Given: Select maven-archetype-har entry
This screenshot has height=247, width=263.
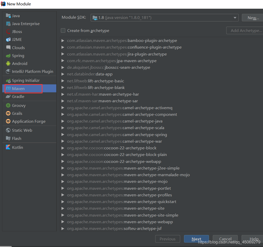Looking at the screenshot, I should [x=103, y=94].
